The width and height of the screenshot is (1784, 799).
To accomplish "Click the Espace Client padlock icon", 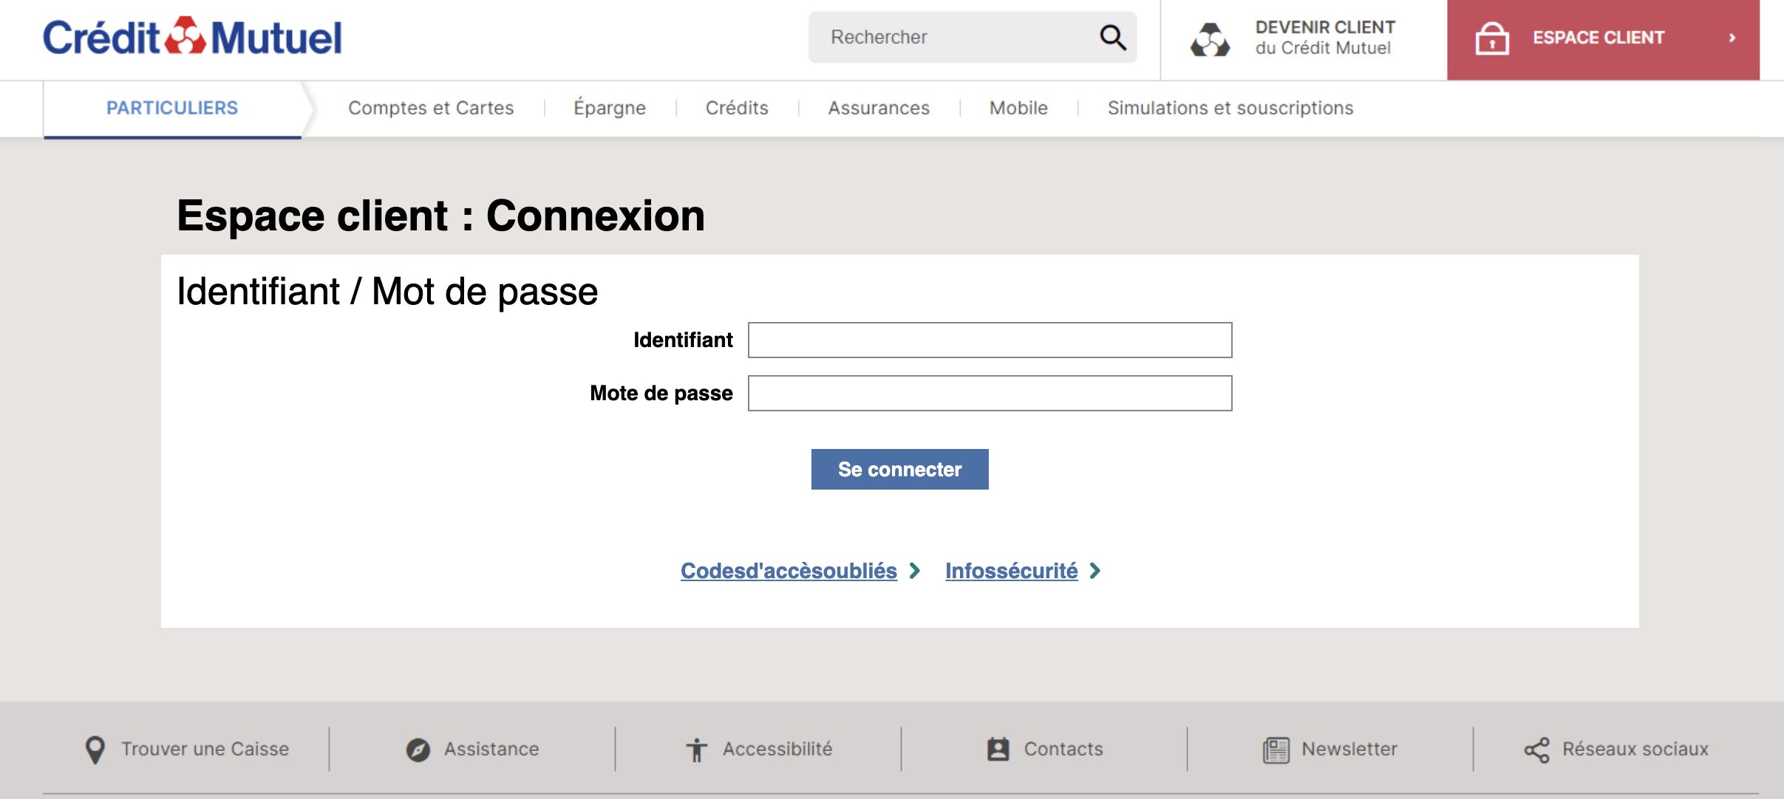I will (1492, 38).
